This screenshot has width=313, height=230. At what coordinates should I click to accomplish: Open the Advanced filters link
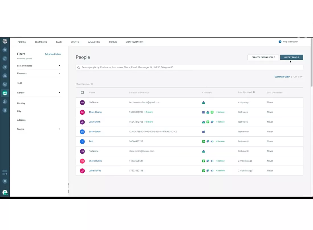point(53,54)
